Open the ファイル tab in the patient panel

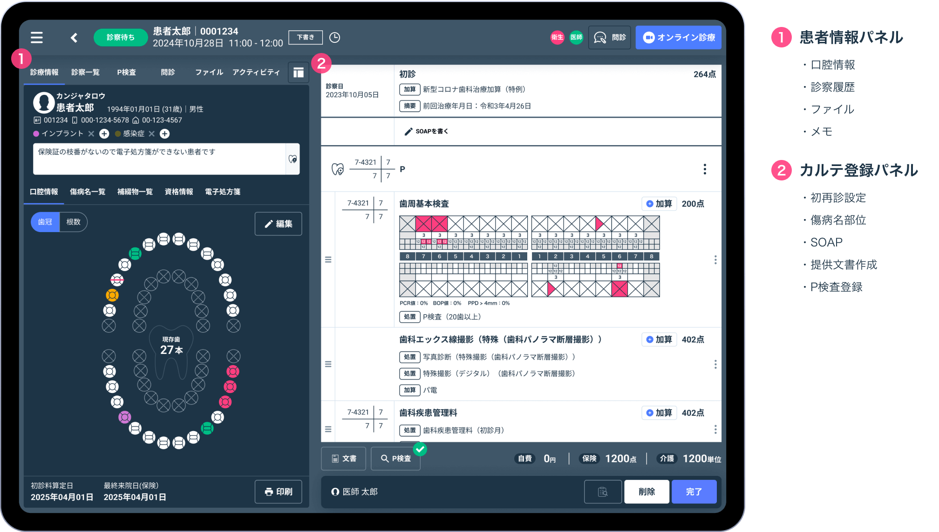[x=209, y=72]
